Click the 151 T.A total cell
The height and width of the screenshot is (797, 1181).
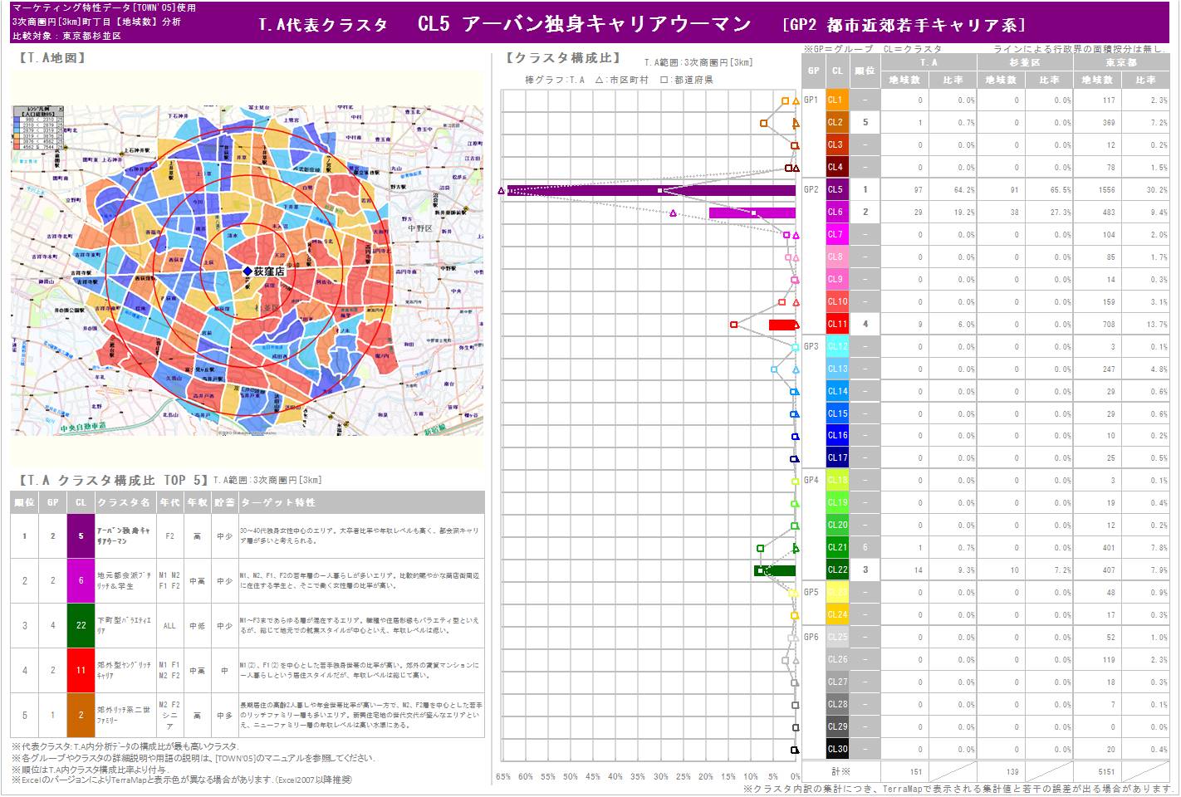[x=904, y=771]
